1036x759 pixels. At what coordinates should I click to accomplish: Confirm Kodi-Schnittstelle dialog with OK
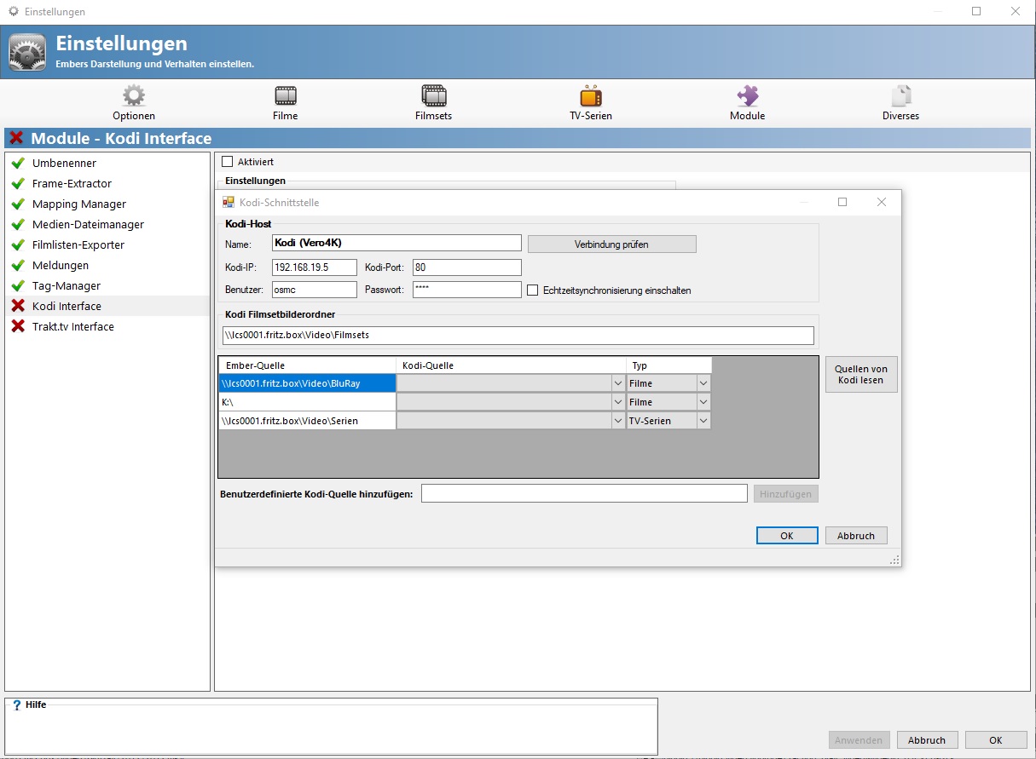coord(786,536)
